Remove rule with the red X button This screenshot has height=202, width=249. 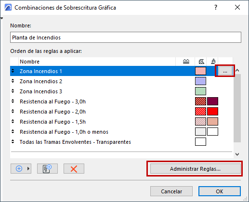tap(74, 169)
